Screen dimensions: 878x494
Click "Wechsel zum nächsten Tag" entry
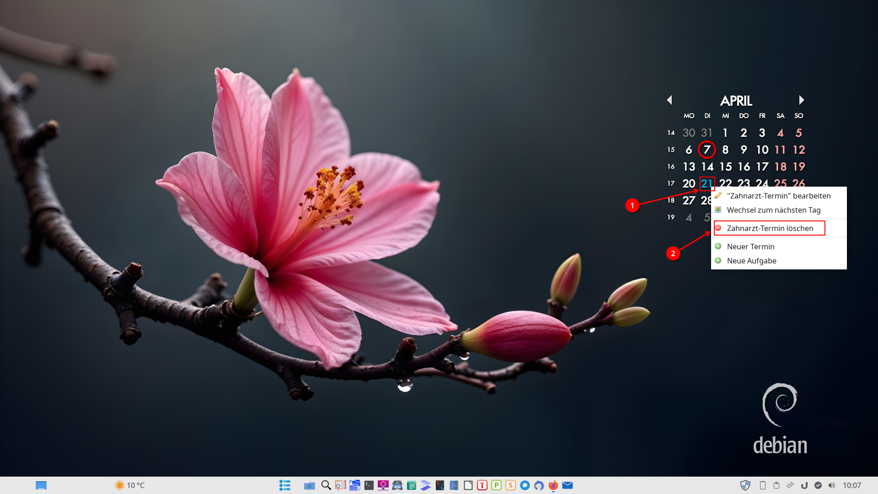[x=773, y=210]
